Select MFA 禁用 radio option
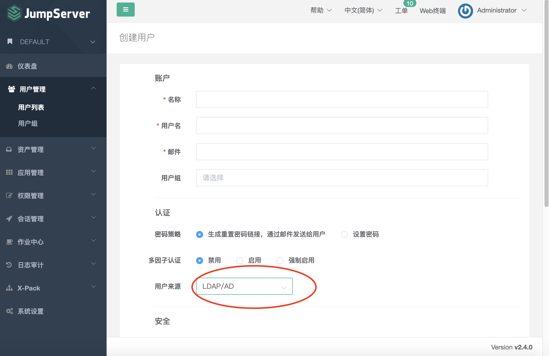The width and height of the screenshot is (549, 356). (x=200, y=261)
